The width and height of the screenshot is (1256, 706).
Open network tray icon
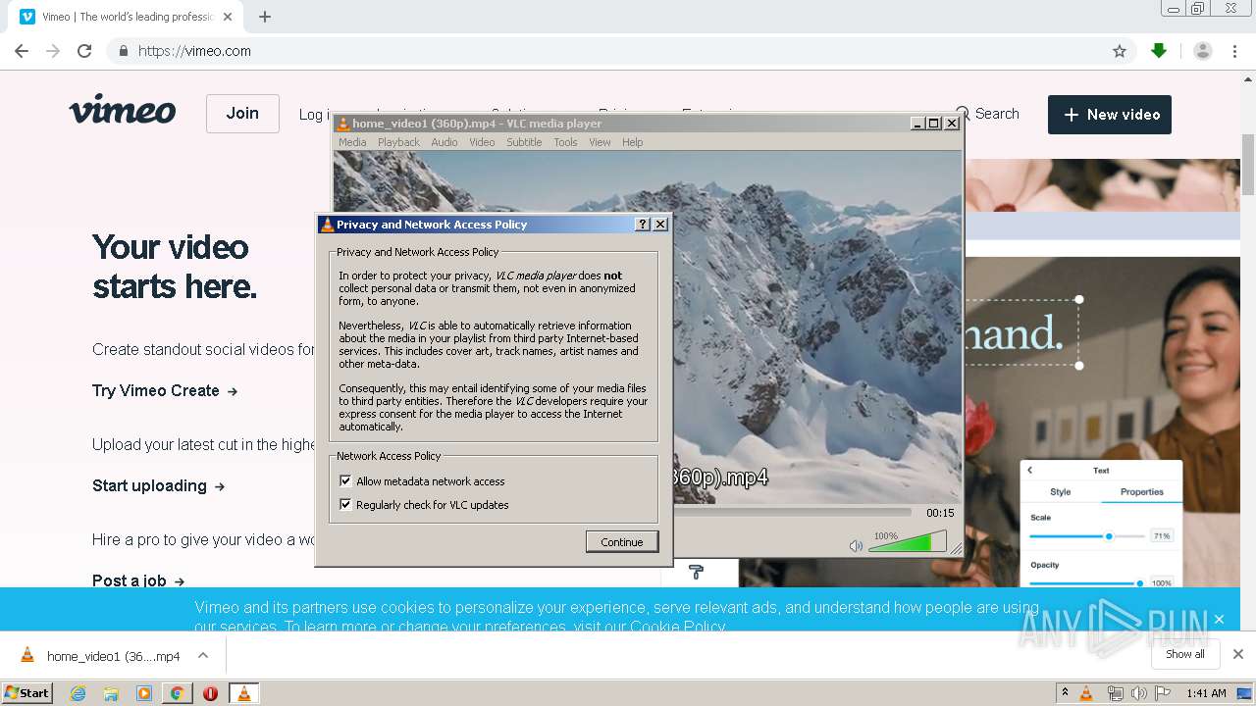pos(1115,693)
